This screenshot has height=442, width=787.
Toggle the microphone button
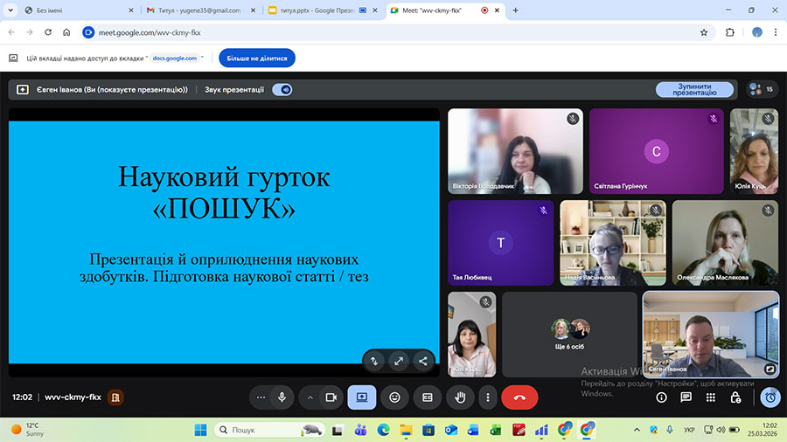[282, 397]
